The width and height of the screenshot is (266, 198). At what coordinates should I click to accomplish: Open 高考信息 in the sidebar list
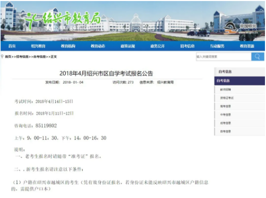240,106
